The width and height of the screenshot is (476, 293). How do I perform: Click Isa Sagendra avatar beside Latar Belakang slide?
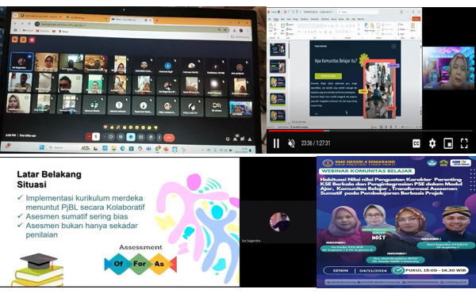point(279,222)
